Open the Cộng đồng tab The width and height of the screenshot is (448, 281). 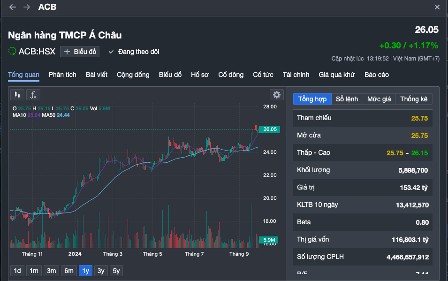click(133, 75)
